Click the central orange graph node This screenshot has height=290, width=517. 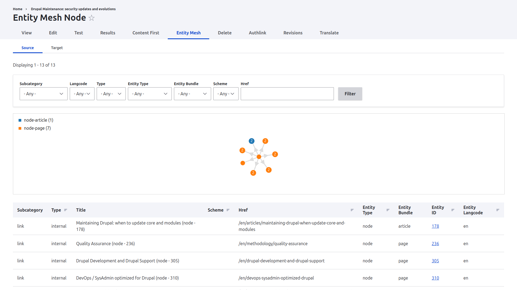(x=259, y=157)
